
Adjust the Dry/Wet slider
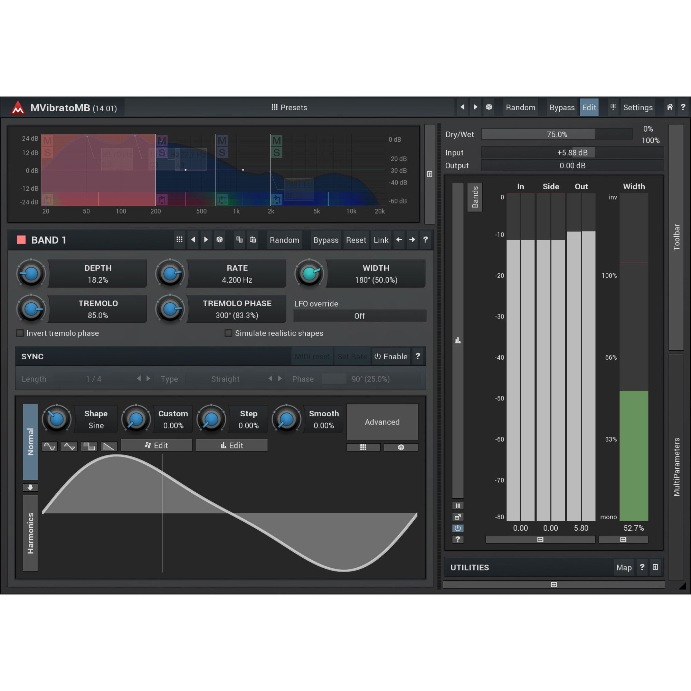click(x=557, y=134)
